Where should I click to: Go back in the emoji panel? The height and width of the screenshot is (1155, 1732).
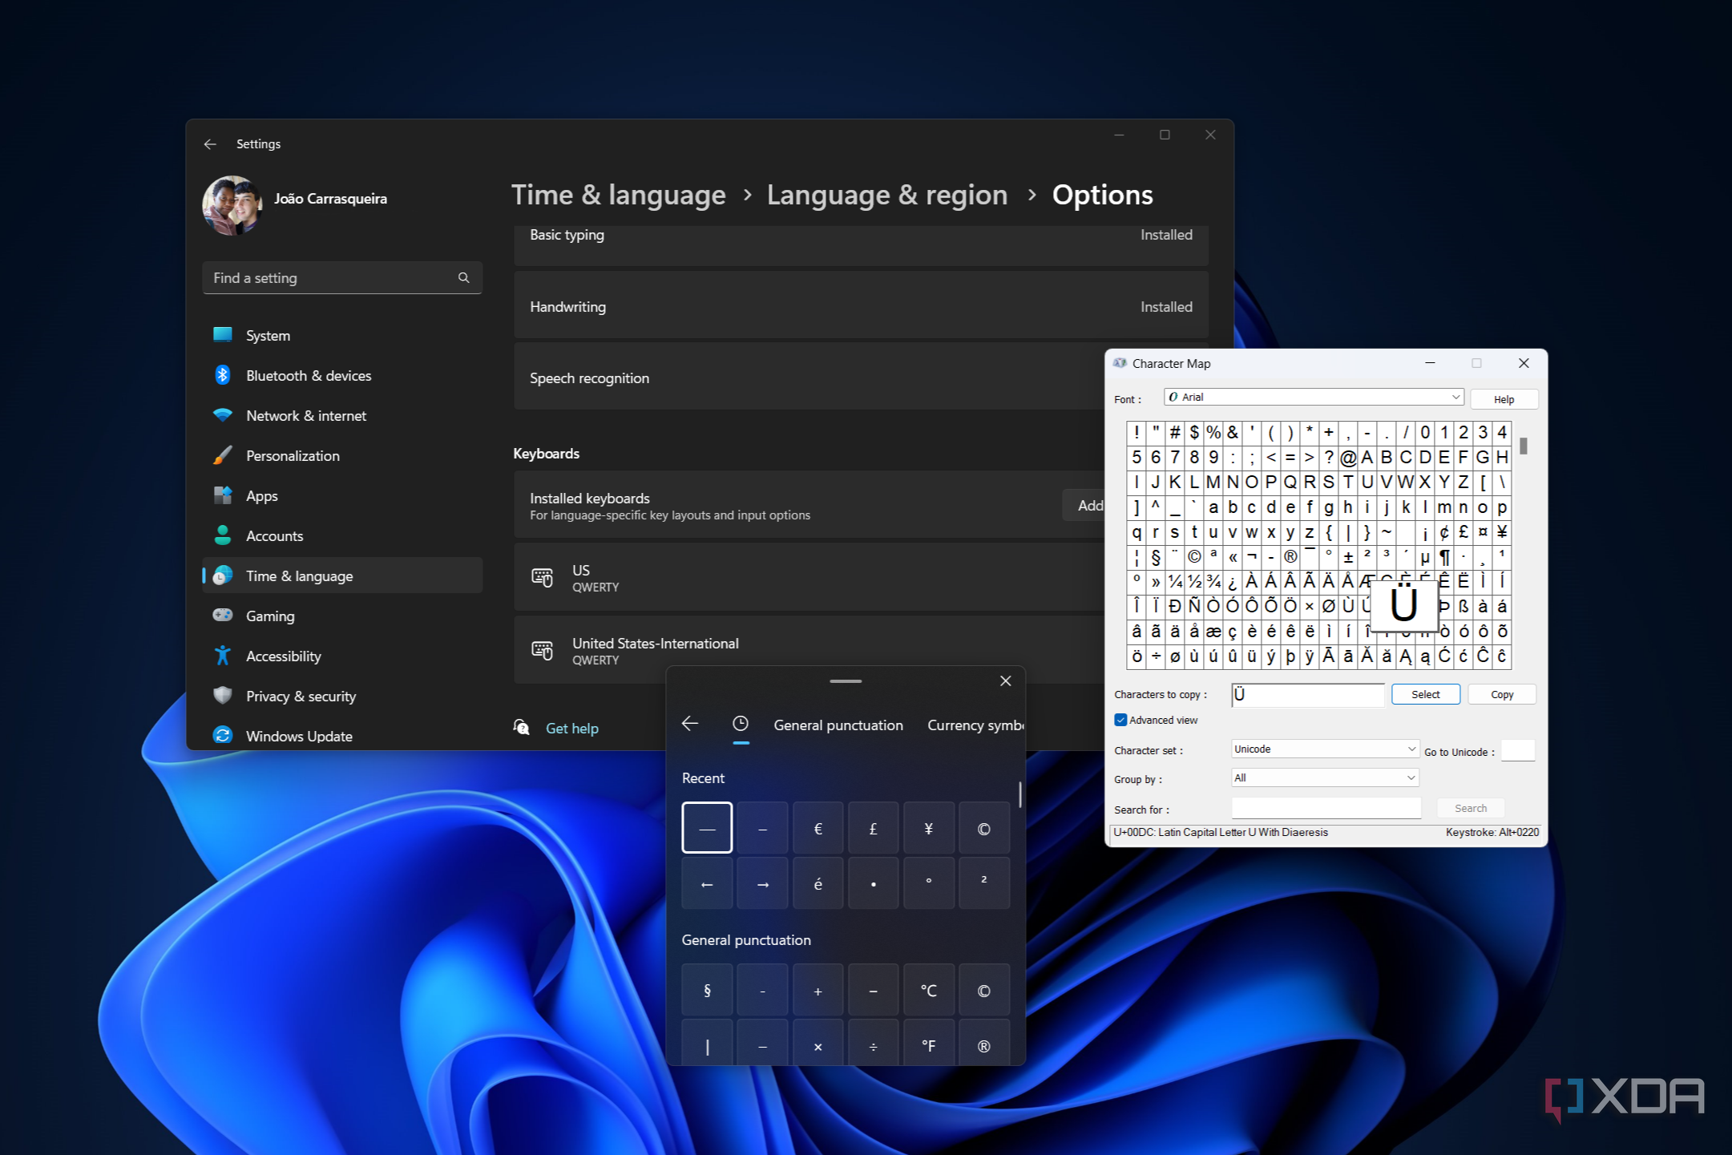[689, 724]
